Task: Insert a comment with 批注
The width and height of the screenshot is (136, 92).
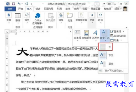Action: [70, 17]
